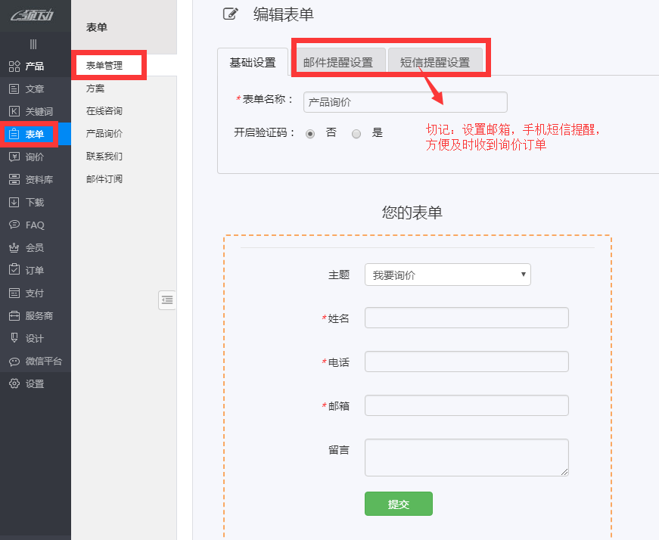Viewport: 659px width, 540px height.
Task: Open 产品询价 submenu link
Action: pyautogui.click(x=104, y=134)
